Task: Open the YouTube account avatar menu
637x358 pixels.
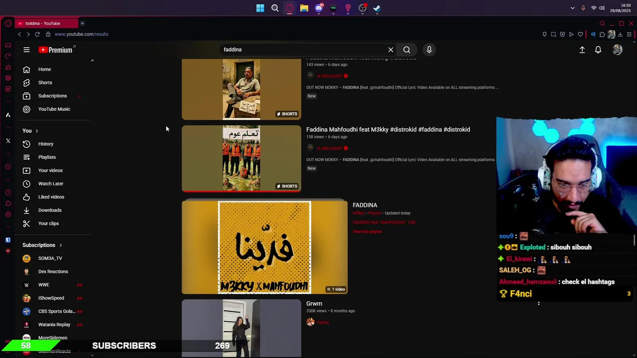Action: coord(617,50)
